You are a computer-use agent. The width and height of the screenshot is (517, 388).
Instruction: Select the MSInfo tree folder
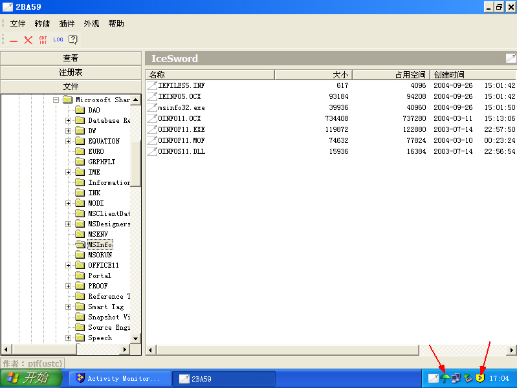tap(100, 244)
